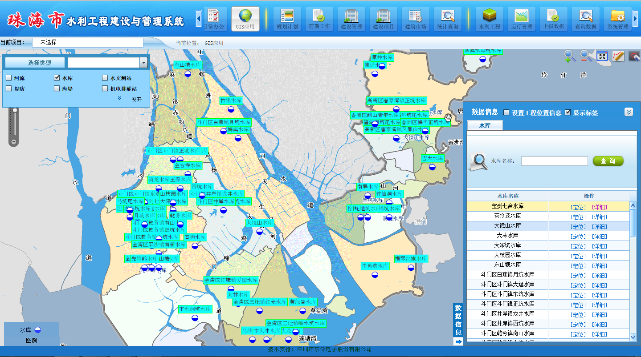Toggle the 显示标签 checkbox
The height and width of the screenshot is (357, 641).
pos(568,112)
